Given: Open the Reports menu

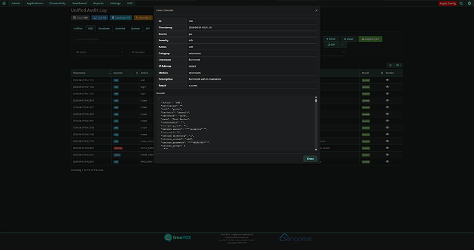Looking at the screenshot, I should pyautogui.click(x=98, y=3).
